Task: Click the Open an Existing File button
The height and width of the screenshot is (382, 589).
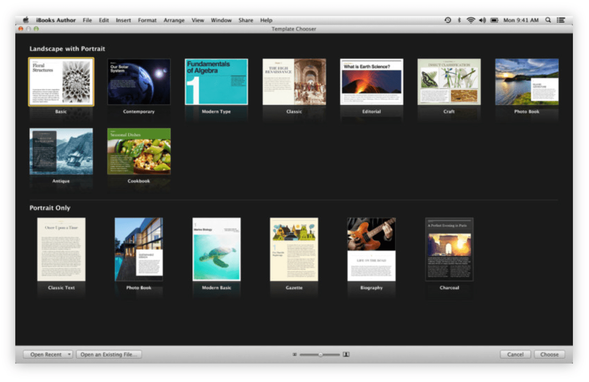Action: (x=109, y=354)
